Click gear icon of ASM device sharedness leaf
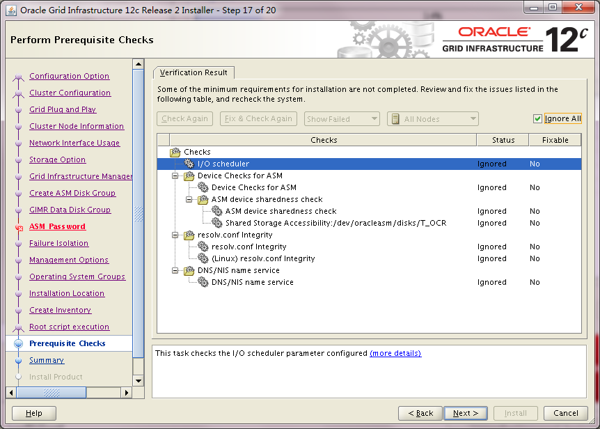This screenshot has width=600, height=429. [x=216, y=211]
